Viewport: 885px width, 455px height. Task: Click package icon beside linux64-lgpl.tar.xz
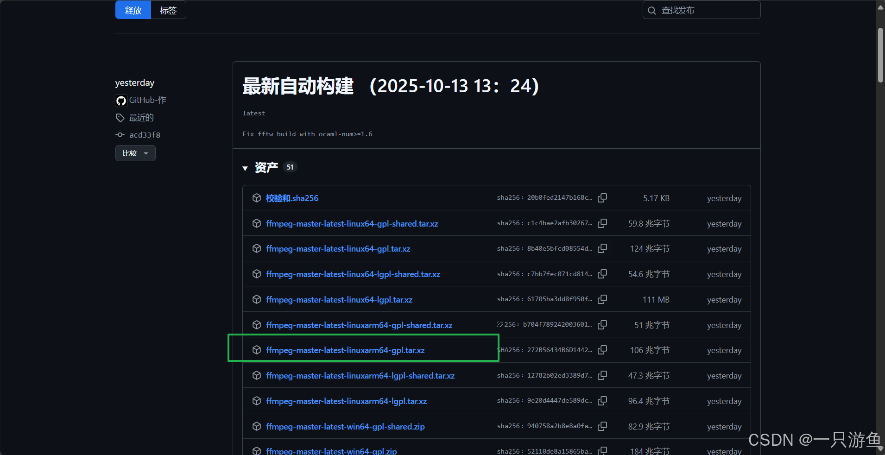(x=257, y=299)
